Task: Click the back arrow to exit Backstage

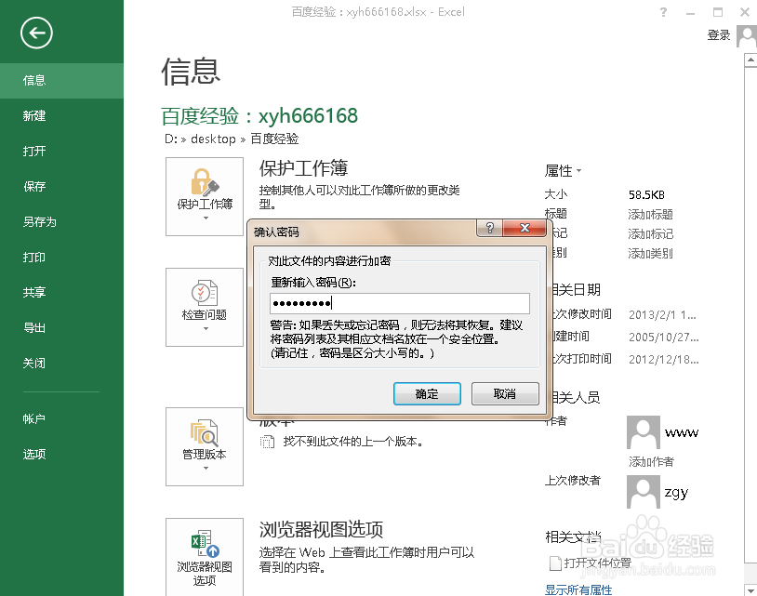Action: [x=35, y=33]
